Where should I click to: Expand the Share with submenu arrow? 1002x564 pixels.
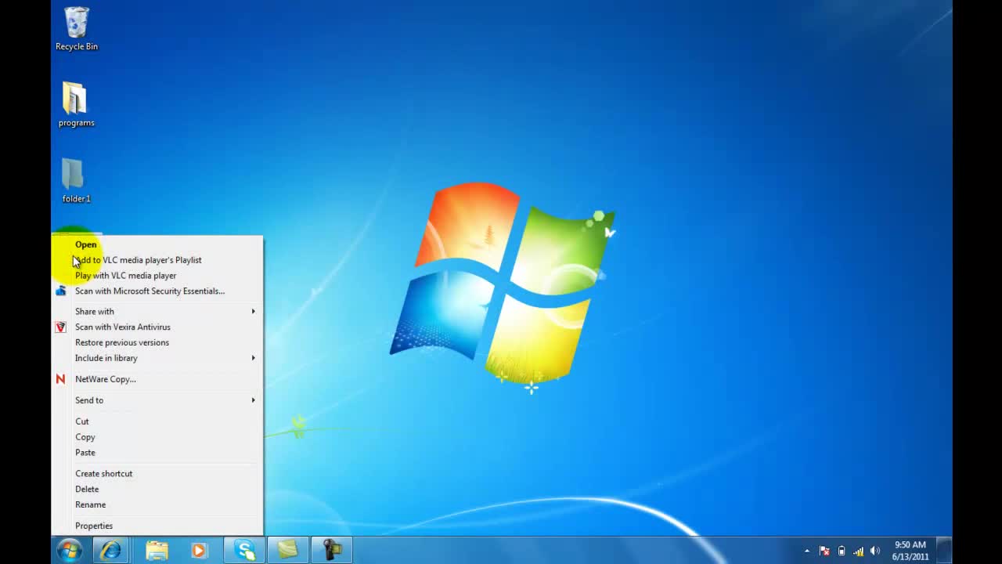pyautogui.click(x=253, y=311)
